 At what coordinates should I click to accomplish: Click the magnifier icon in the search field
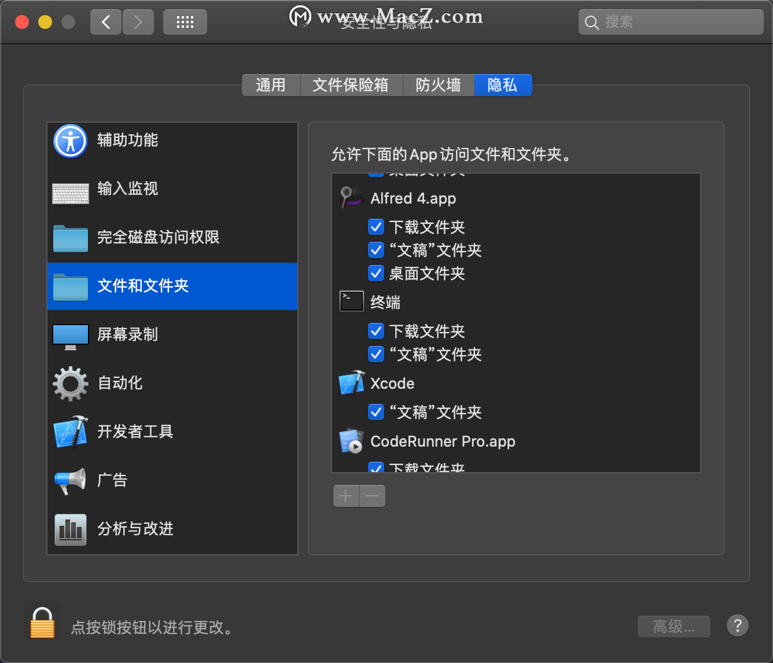tap(591, 23)
